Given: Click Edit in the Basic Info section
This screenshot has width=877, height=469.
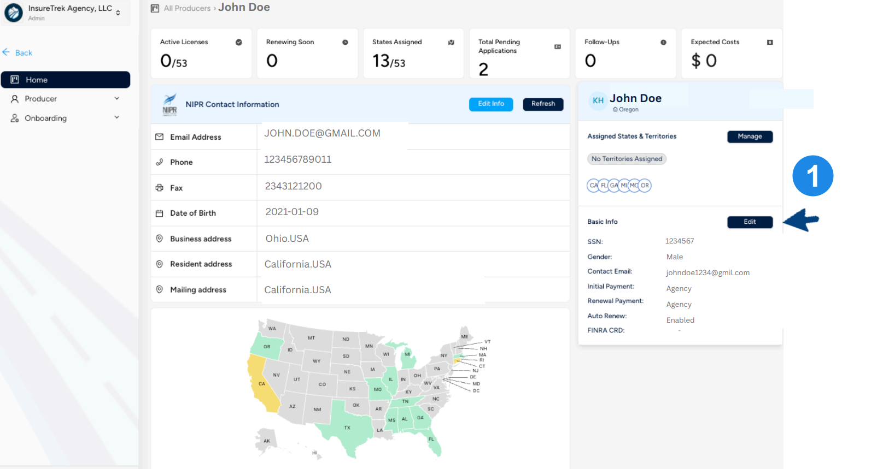Looking at the screenshot, I should pyautogui.click(x=750, y=222).
